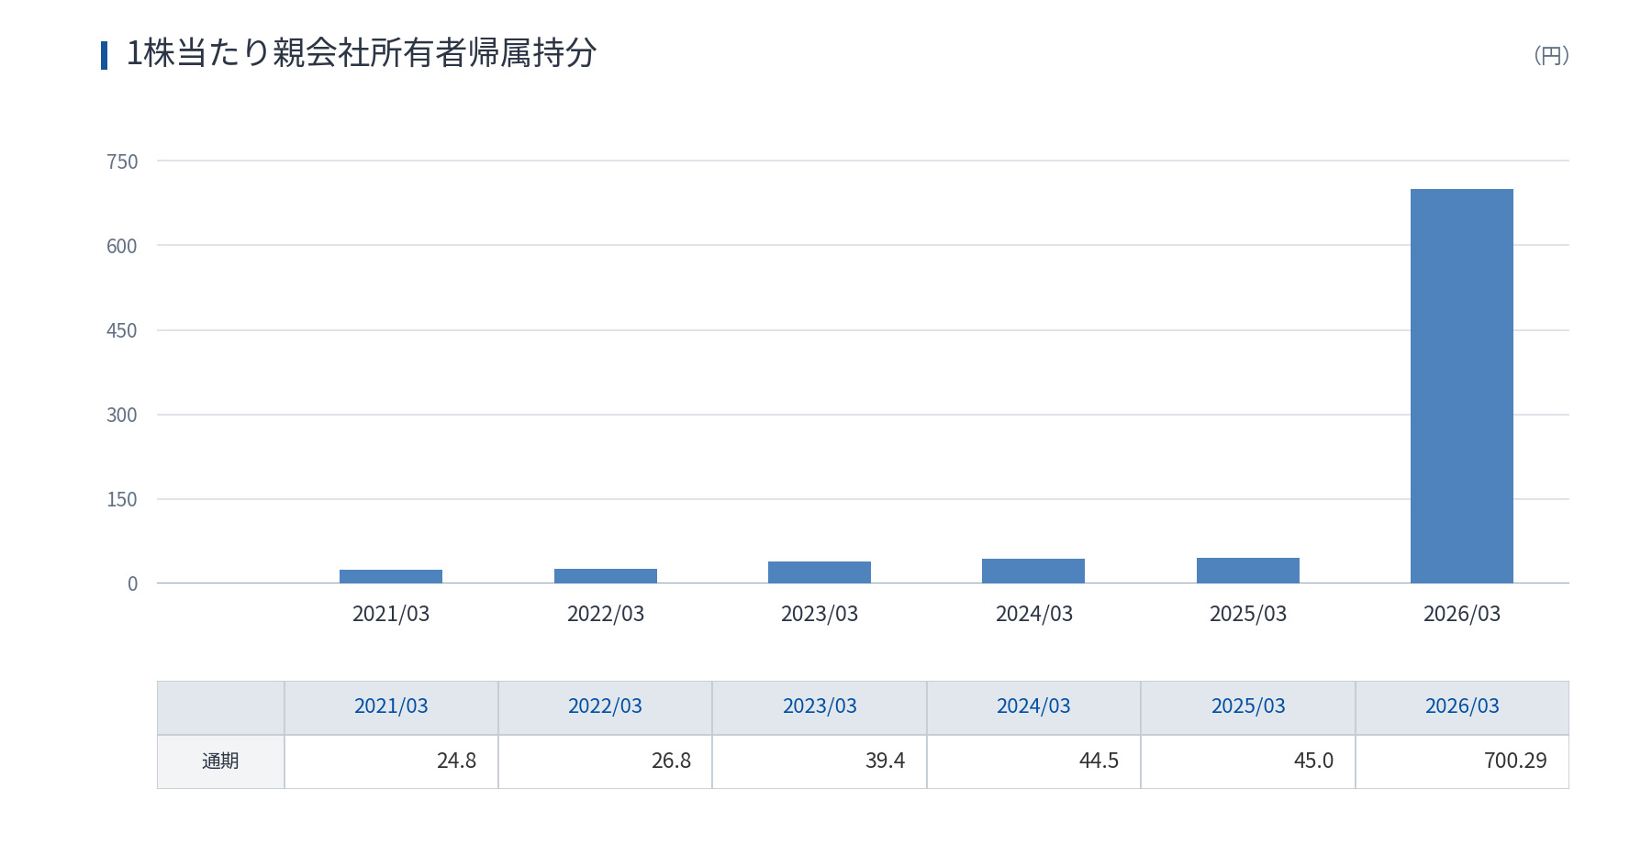Screen dimensions: 1652x867
Task: Click the 2024/03 x-axis label under the chart
Action: tap(1034, 614)
